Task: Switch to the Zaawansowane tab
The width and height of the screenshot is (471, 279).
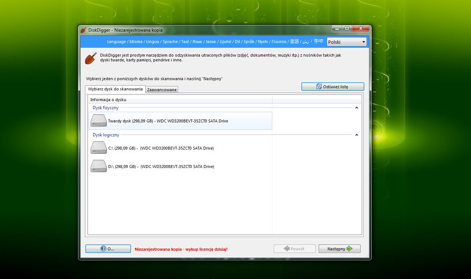Action: (x=162, y=90)
